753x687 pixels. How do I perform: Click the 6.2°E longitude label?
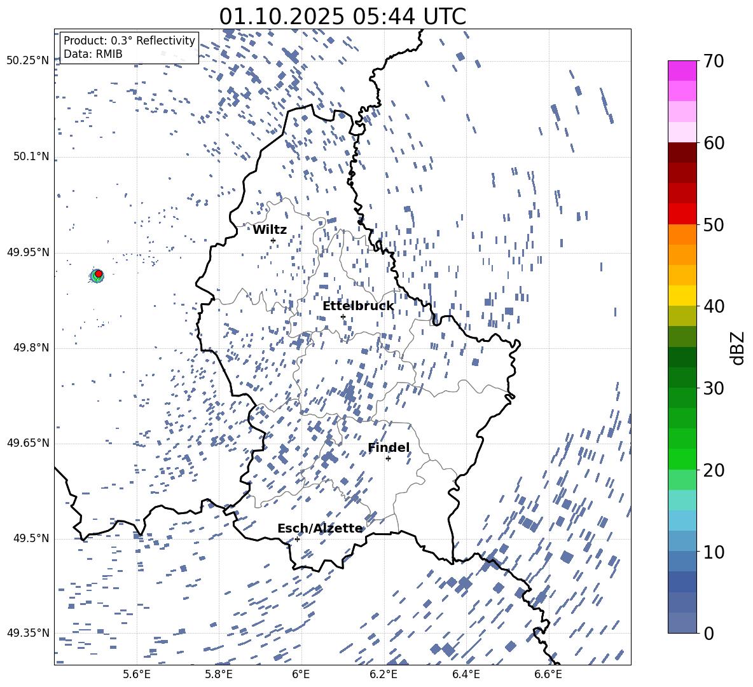pyautogui.click(x=383, y=674)
